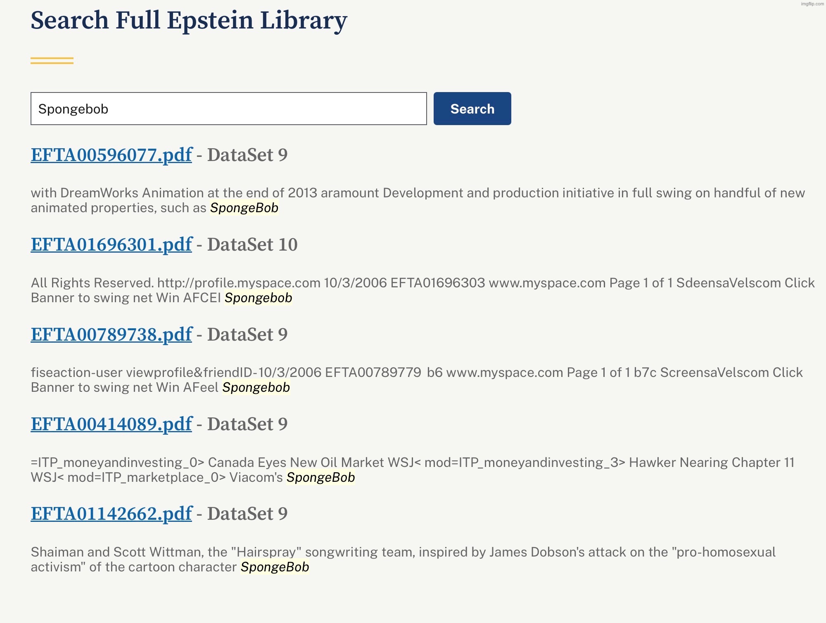Click the Spongebob search input field
This screenshot has height=623, width=826.
click(x=228, y=109)
